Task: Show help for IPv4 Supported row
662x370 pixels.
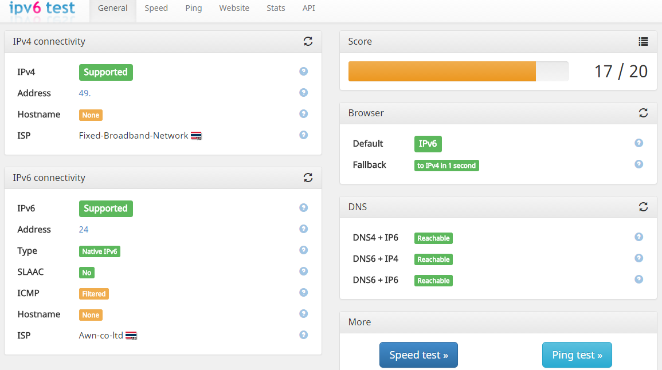Action: [x=304, y=71]
